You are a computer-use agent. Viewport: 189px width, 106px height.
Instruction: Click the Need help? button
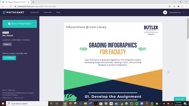180,99
